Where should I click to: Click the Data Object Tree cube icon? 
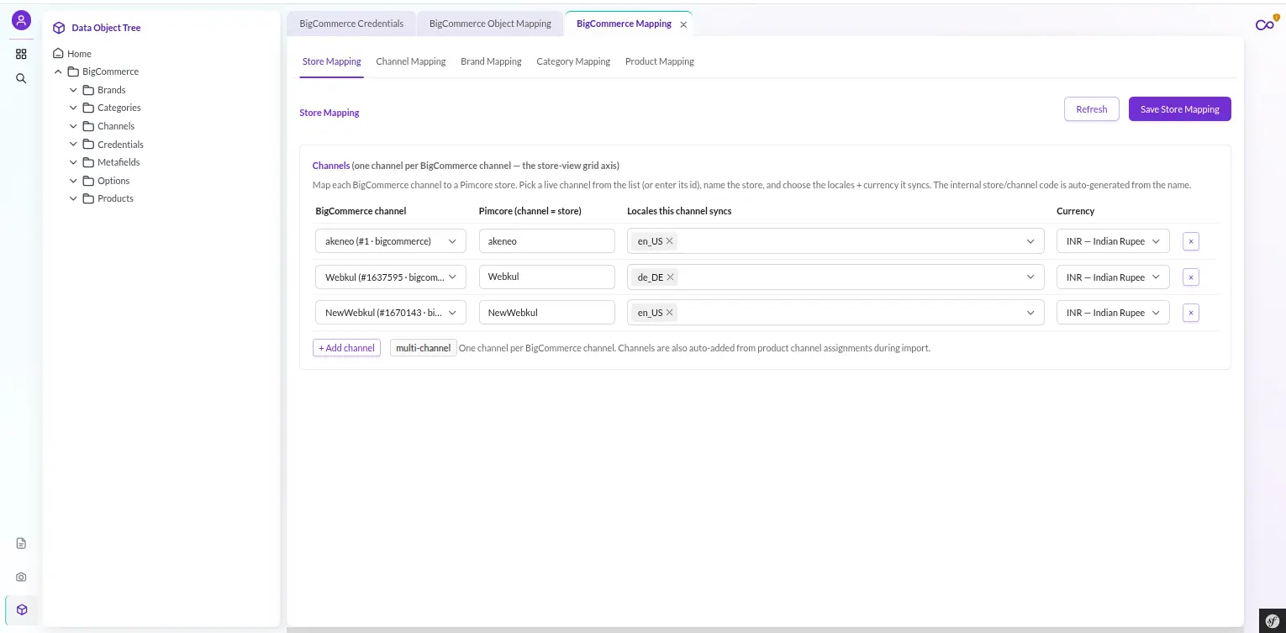[59, 28]
